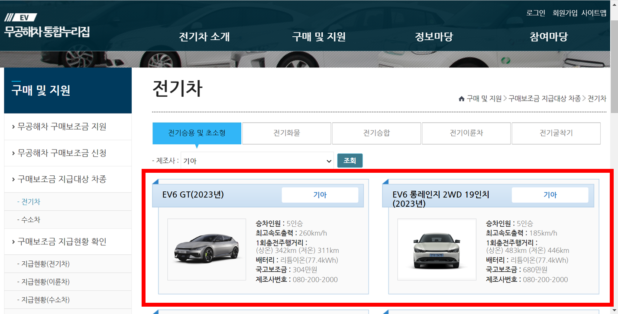The height and width of the screenshot is (314, 618).
Task: Click 구매보조금 지급대상 차종 breadcrumb link
Action: 545,98
